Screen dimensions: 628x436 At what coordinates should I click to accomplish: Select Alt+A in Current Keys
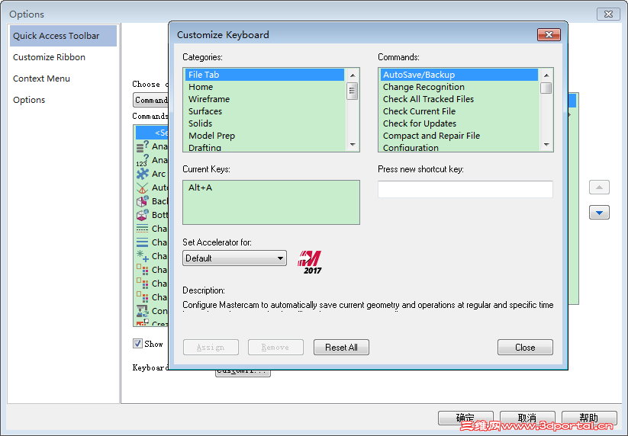[x=200, y=188]
